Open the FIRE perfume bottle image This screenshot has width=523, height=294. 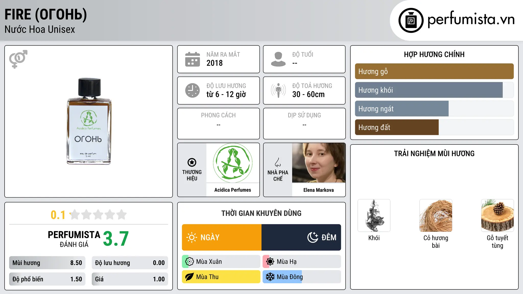click(89, 121)
